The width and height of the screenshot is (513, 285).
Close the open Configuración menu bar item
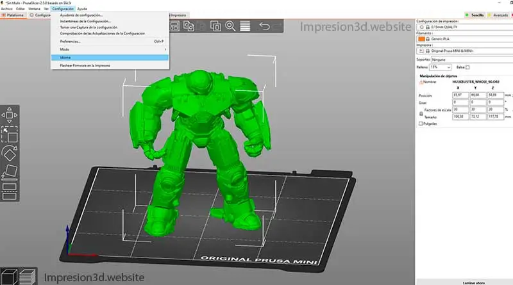click(63, 9)
